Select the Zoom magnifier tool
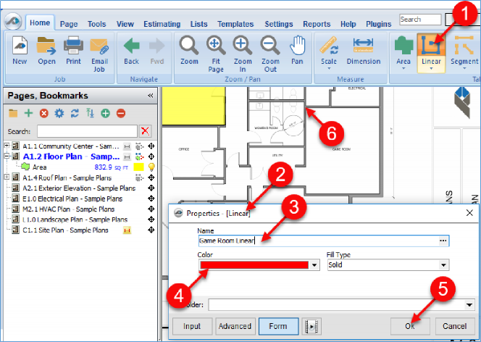481x342 pixels. [189, 46]
